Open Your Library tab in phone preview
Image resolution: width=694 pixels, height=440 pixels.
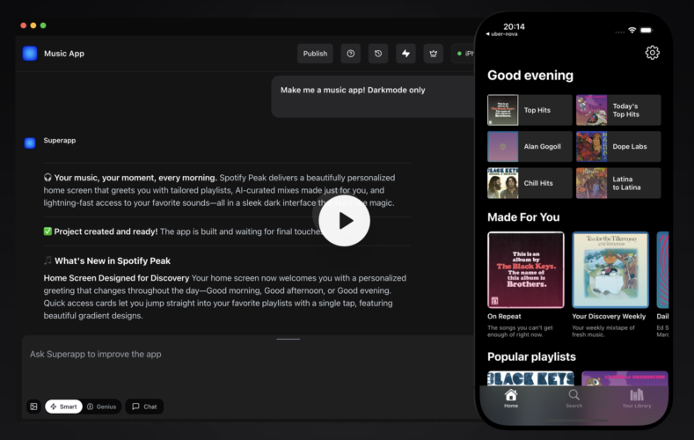(636, 399)
